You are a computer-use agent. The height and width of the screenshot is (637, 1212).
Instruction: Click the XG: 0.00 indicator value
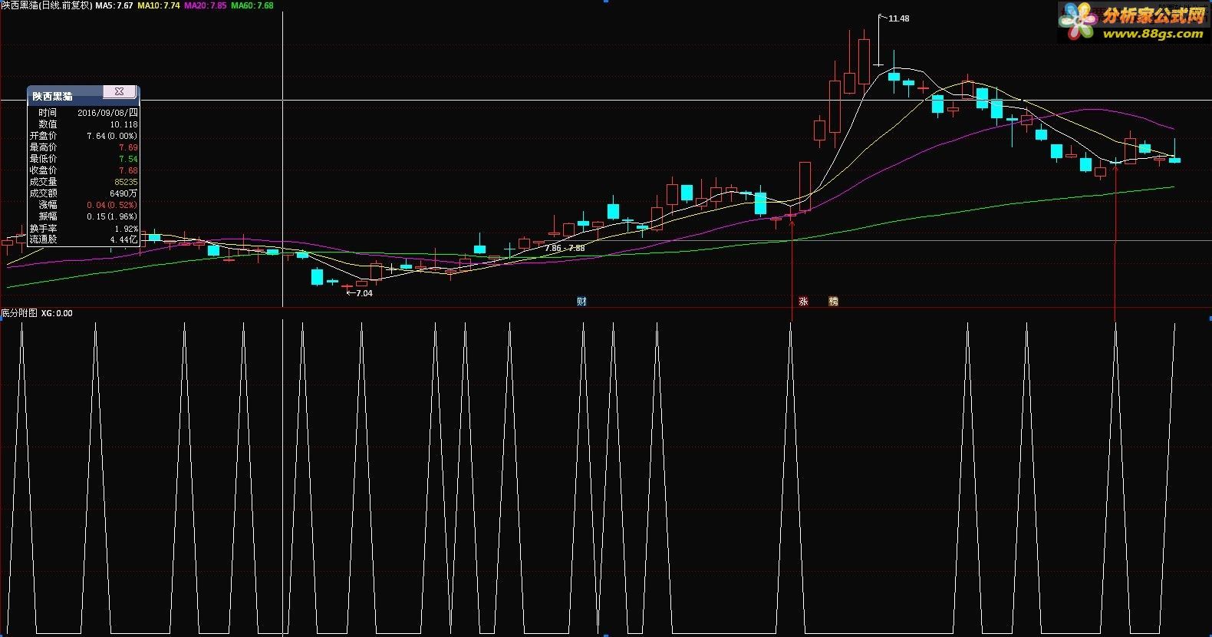[x=58, y=313]
